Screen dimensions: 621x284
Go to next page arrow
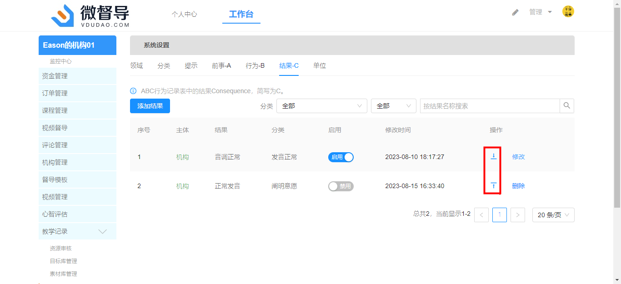coord(518,215)
